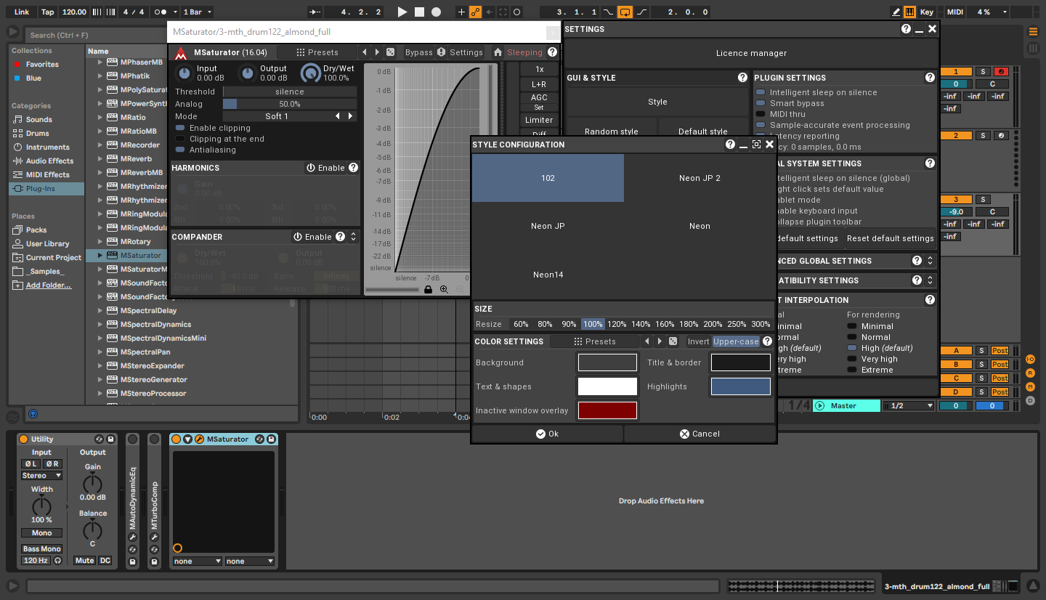
Task: Confirm style with the Ok button
Action: (x=548, y=434)
